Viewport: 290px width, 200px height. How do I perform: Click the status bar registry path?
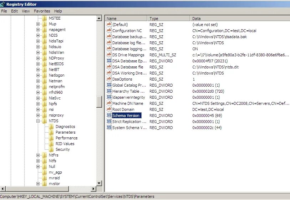pyautogui.click(x=77, y=196)
